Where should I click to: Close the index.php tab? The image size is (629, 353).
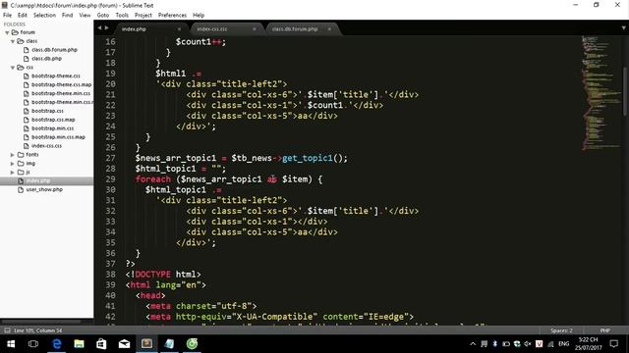[x=179, y=29]
